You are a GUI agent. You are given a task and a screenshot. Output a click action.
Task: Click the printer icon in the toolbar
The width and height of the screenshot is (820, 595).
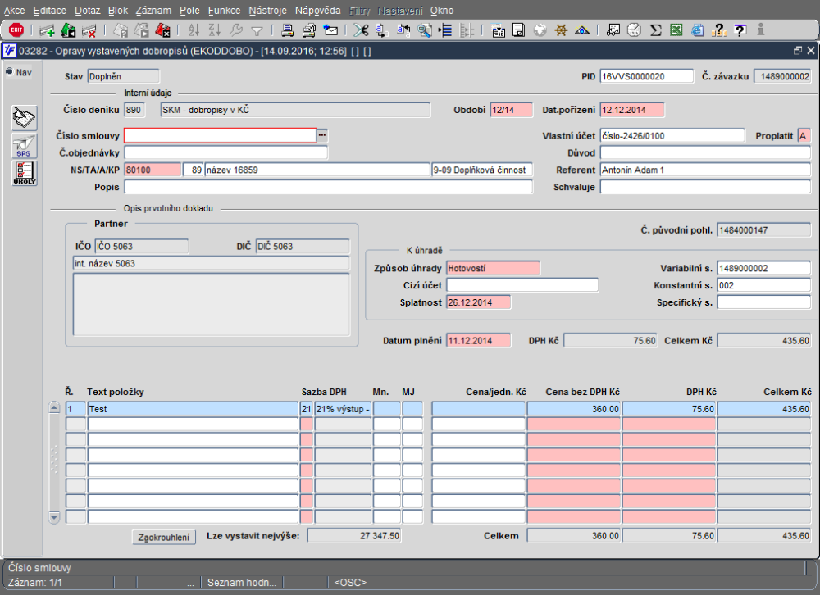(x=287, y=30)
